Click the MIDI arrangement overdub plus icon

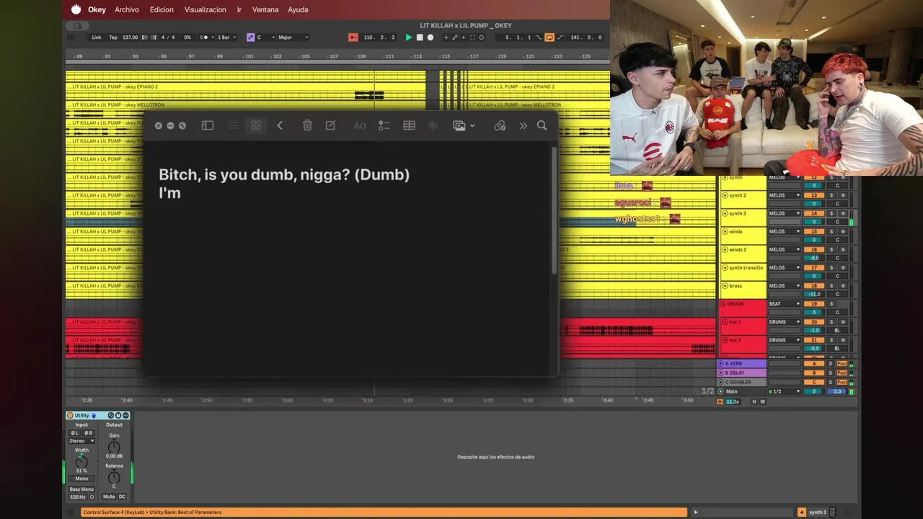pyautogui.click(x=446, y=37)
